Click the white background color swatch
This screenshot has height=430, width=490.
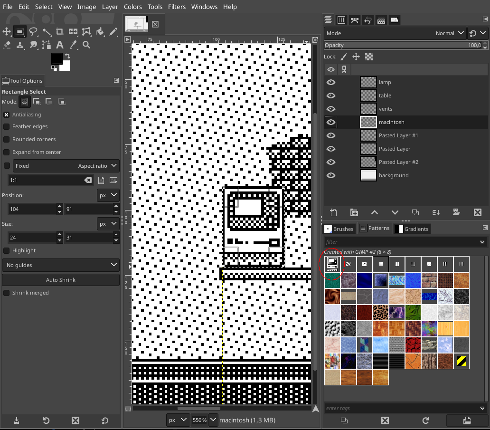click(66, 67)
